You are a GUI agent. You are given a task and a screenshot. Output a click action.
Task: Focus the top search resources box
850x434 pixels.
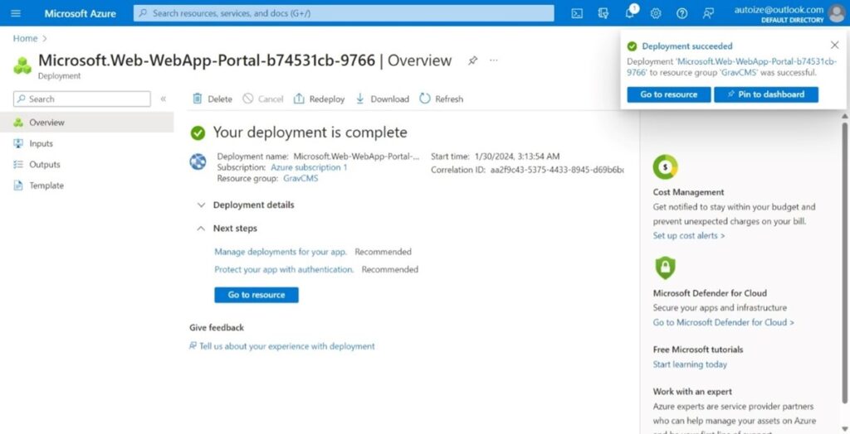(x=344, y=13)
